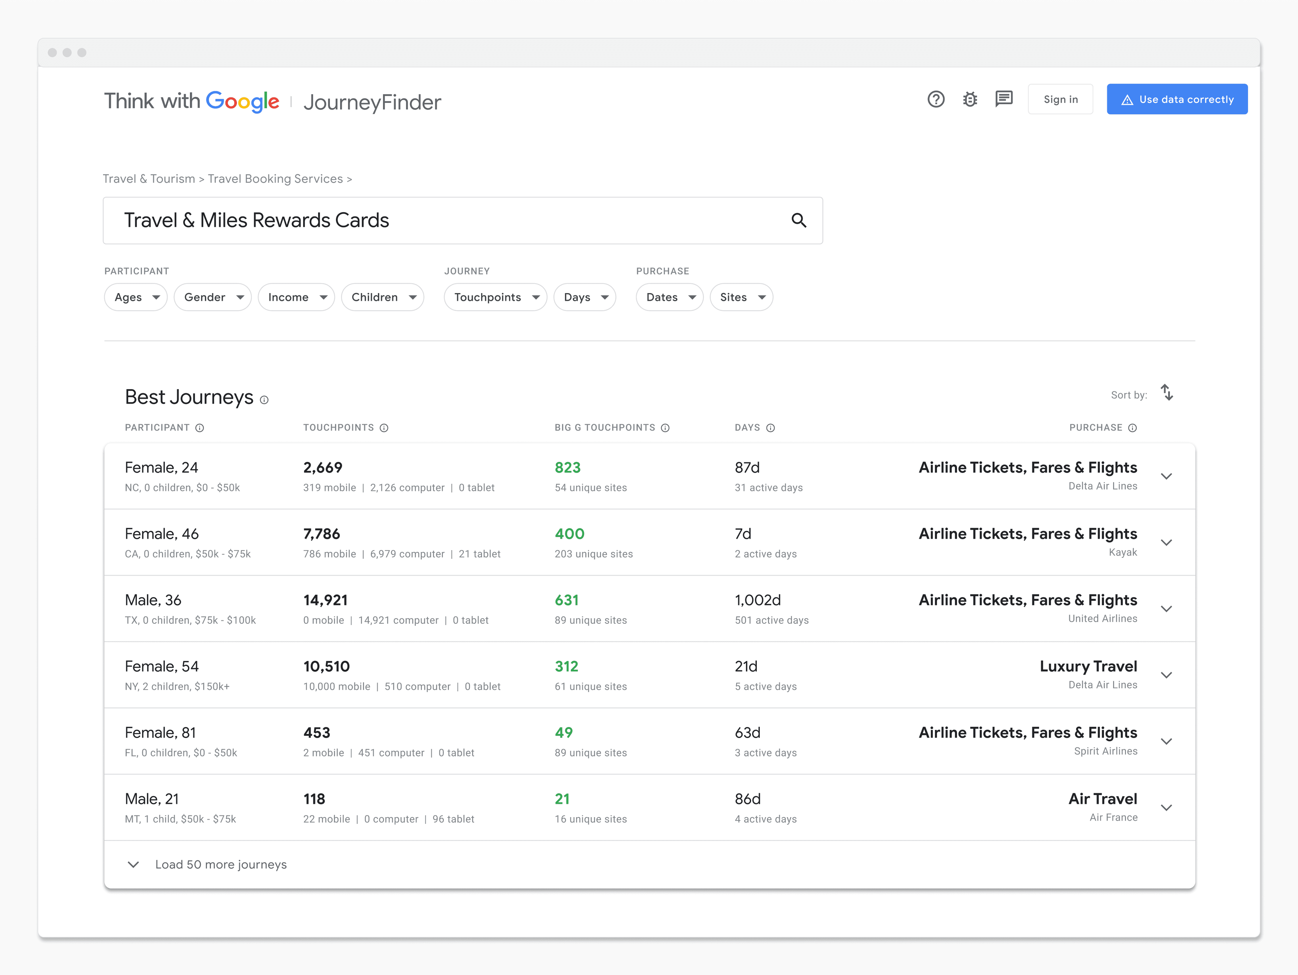Click the bug report icon in the header
1298x975 pixels.
tap(970, 99)
